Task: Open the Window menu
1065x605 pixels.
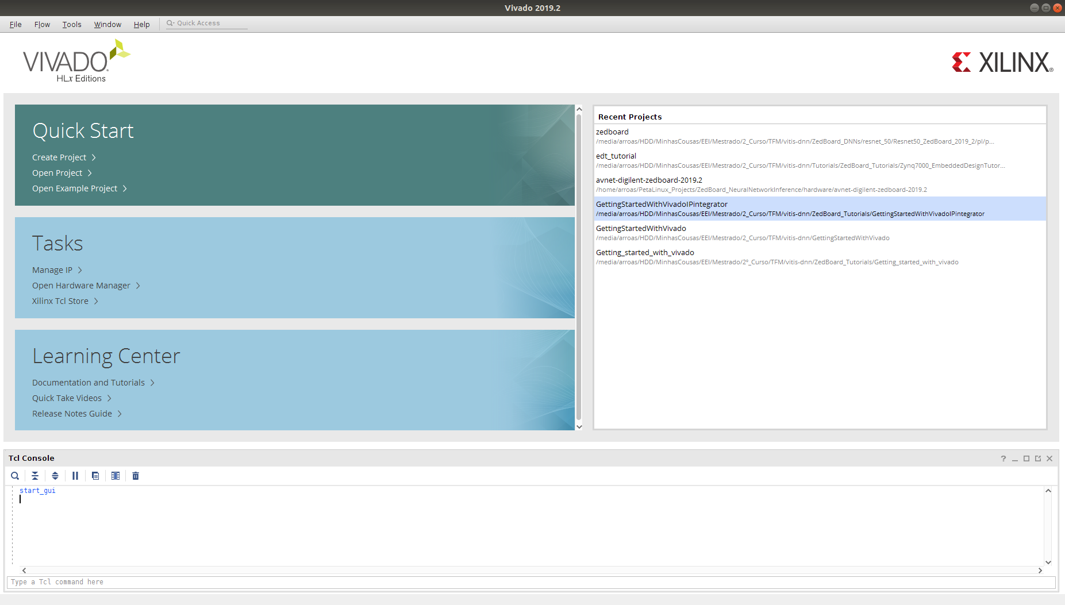Action: coord(107,24)
